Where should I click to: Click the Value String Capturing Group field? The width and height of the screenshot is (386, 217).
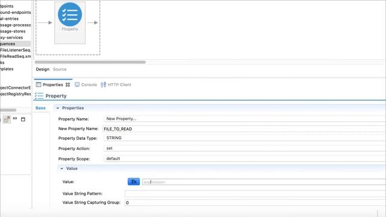pyautogui.click(x=255, y=203)
